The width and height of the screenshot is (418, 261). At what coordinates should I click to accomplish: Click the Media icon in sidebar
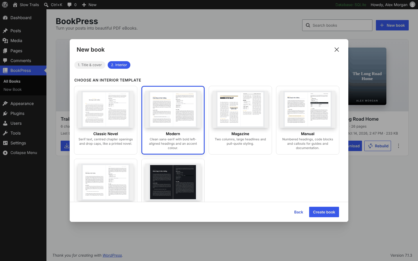(x=5, y=41)
